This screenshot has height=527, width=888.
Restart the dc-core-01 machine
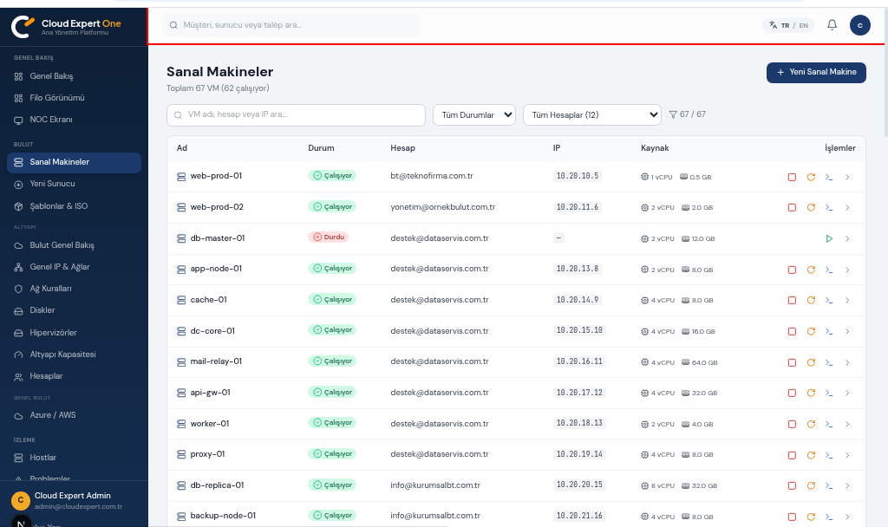pos(811,332)
